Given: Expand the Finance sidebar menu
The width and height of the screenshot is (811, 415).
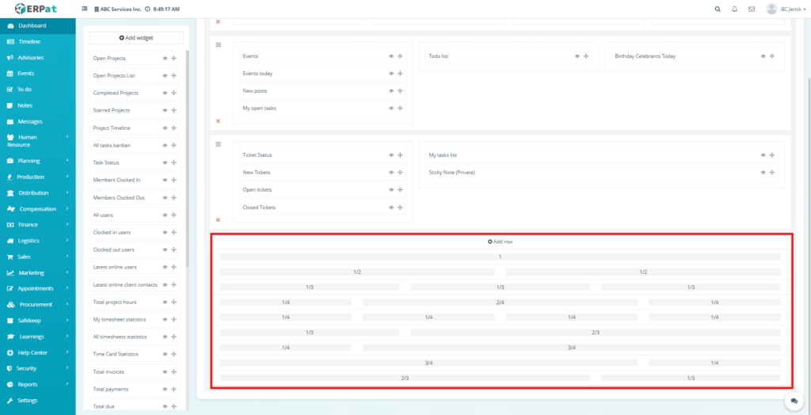Looking at the screenshot, I should tap(38, 225).
